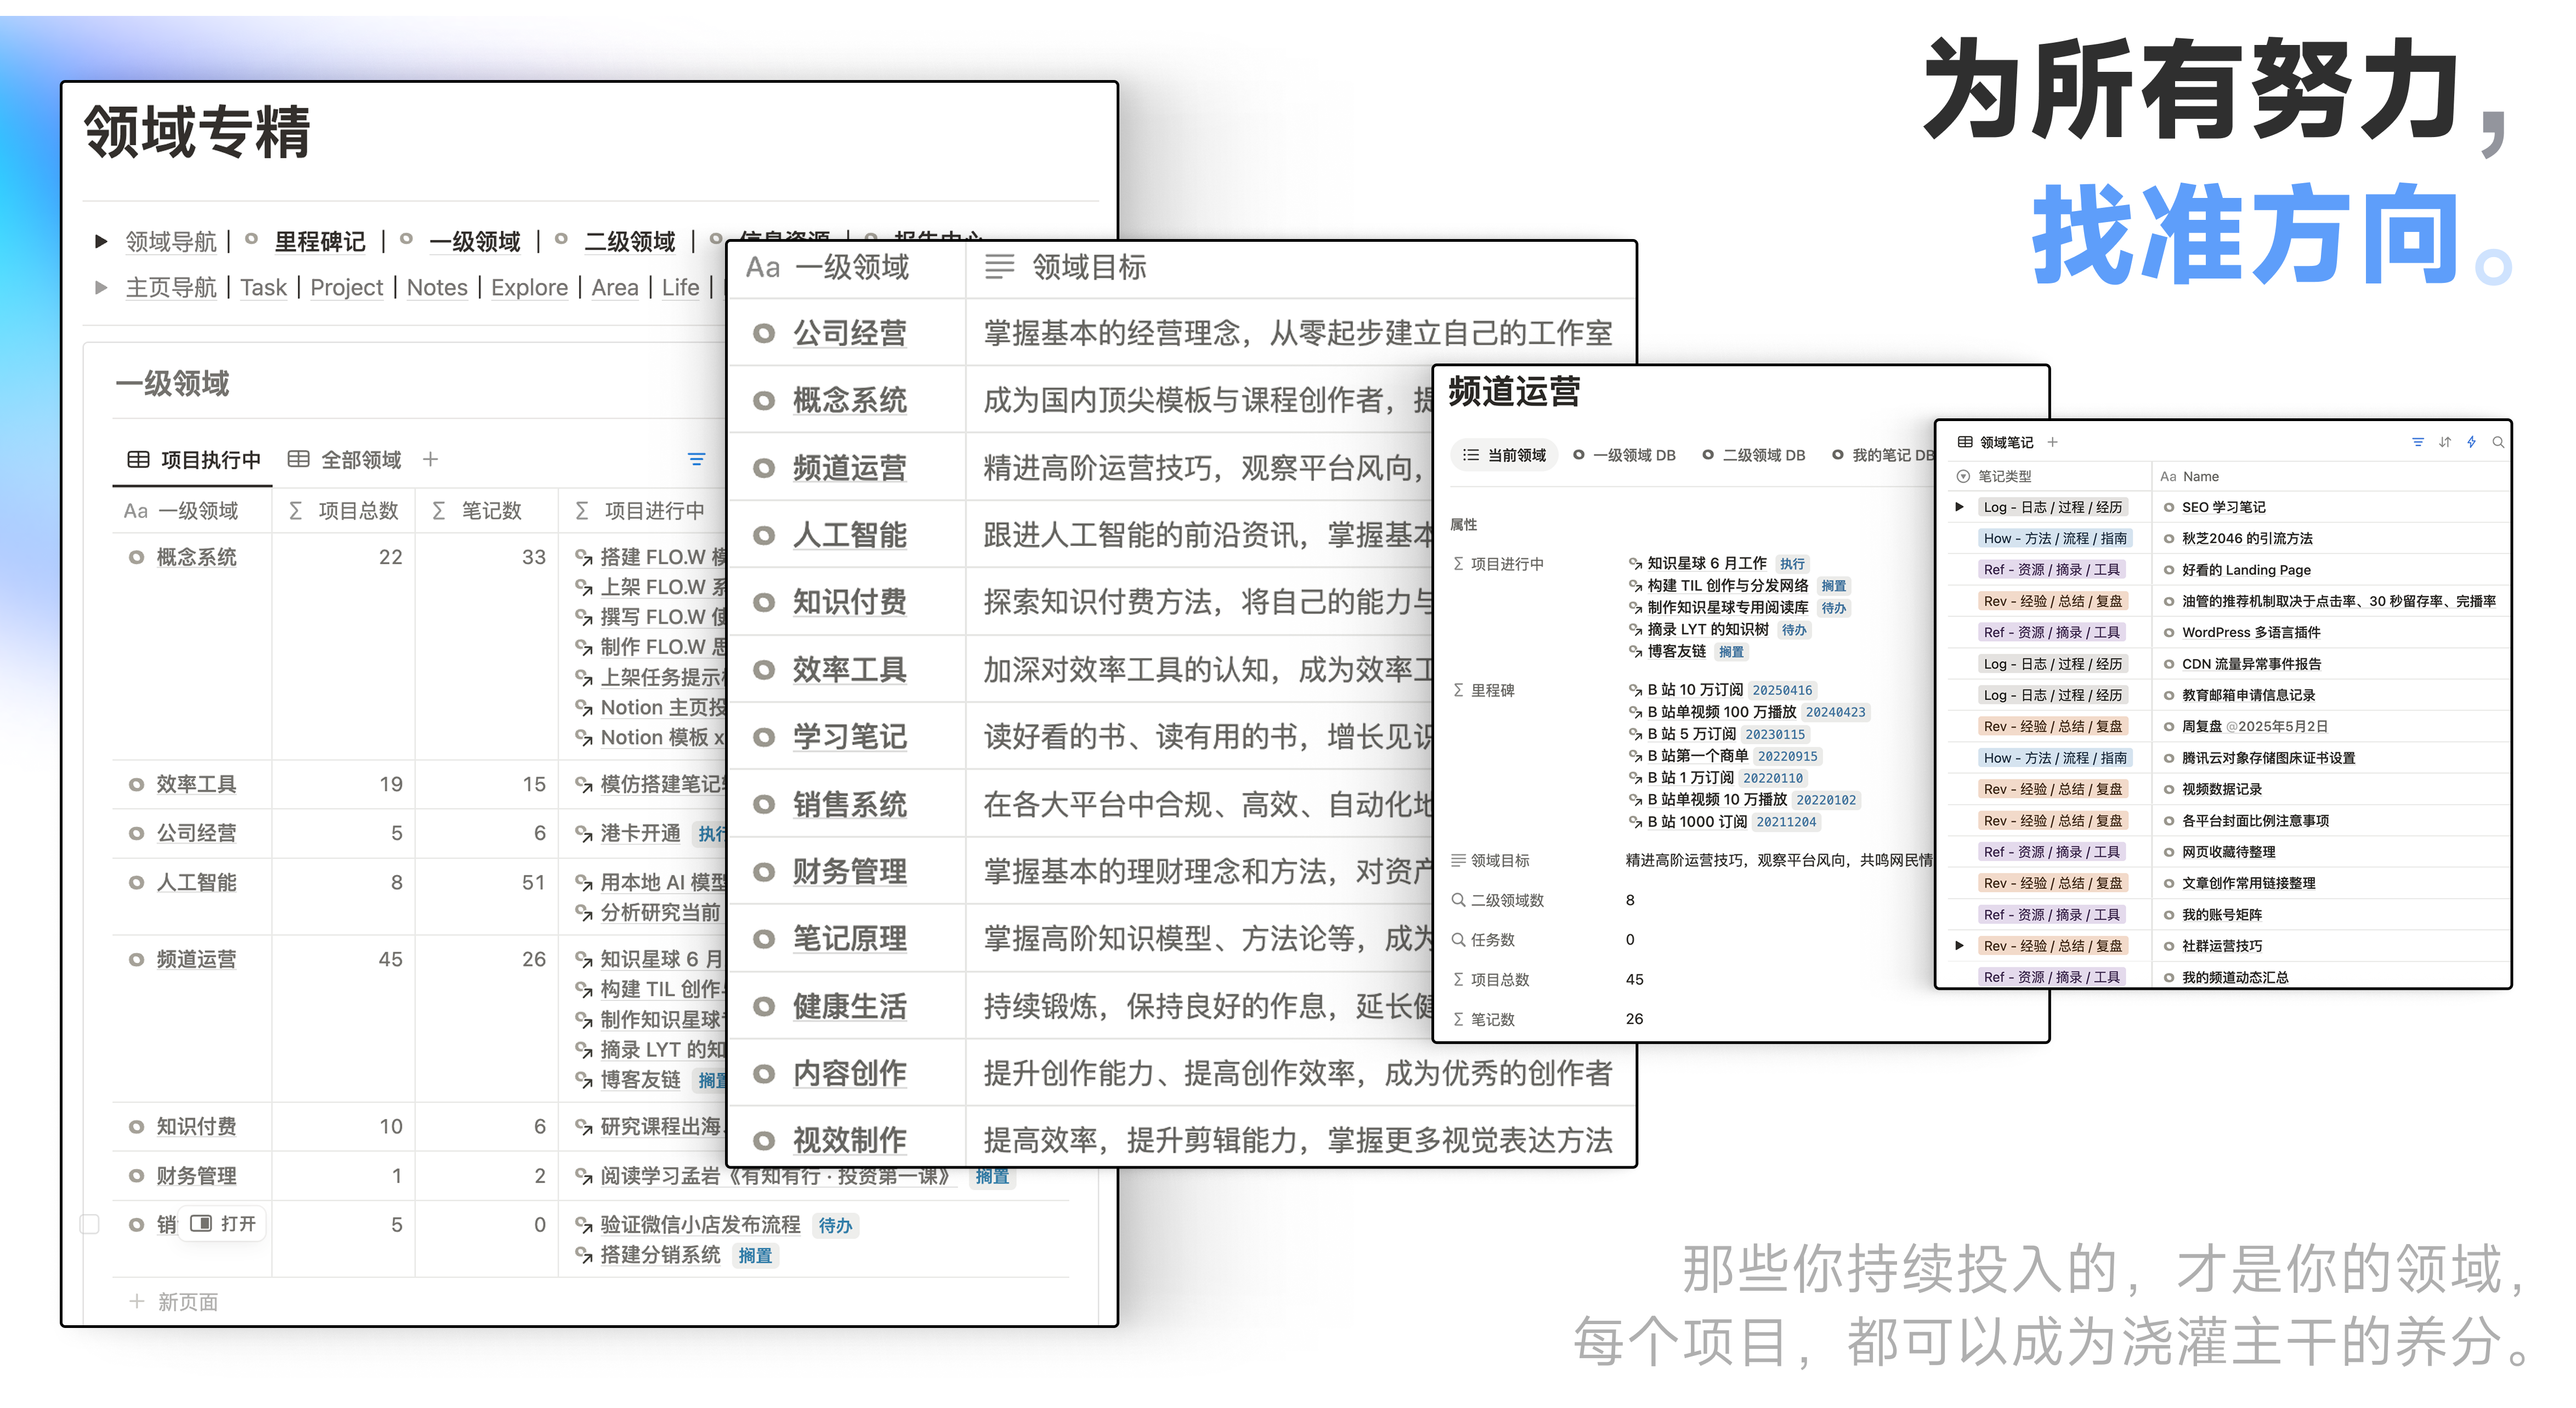The width and height of the screenshot is (2576, 1408).
Task: Click sigma icon of 笔记数 column header
Action: point(439,511)
